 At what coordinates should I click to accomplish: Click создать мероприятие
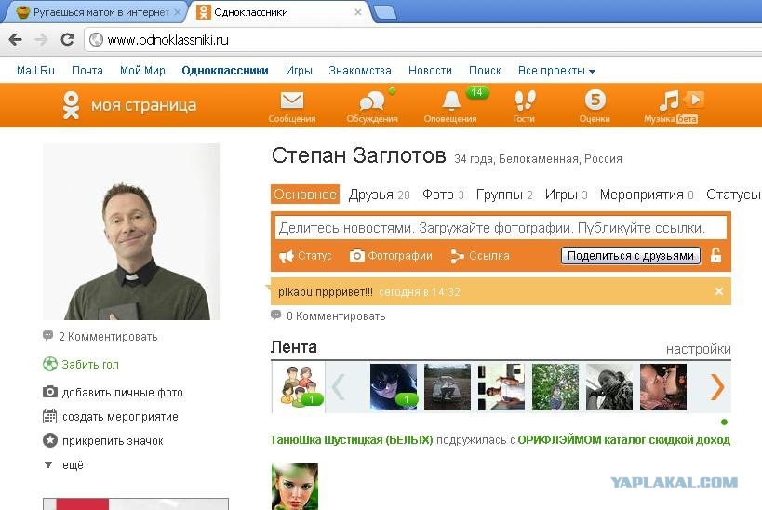coord(111,416)
